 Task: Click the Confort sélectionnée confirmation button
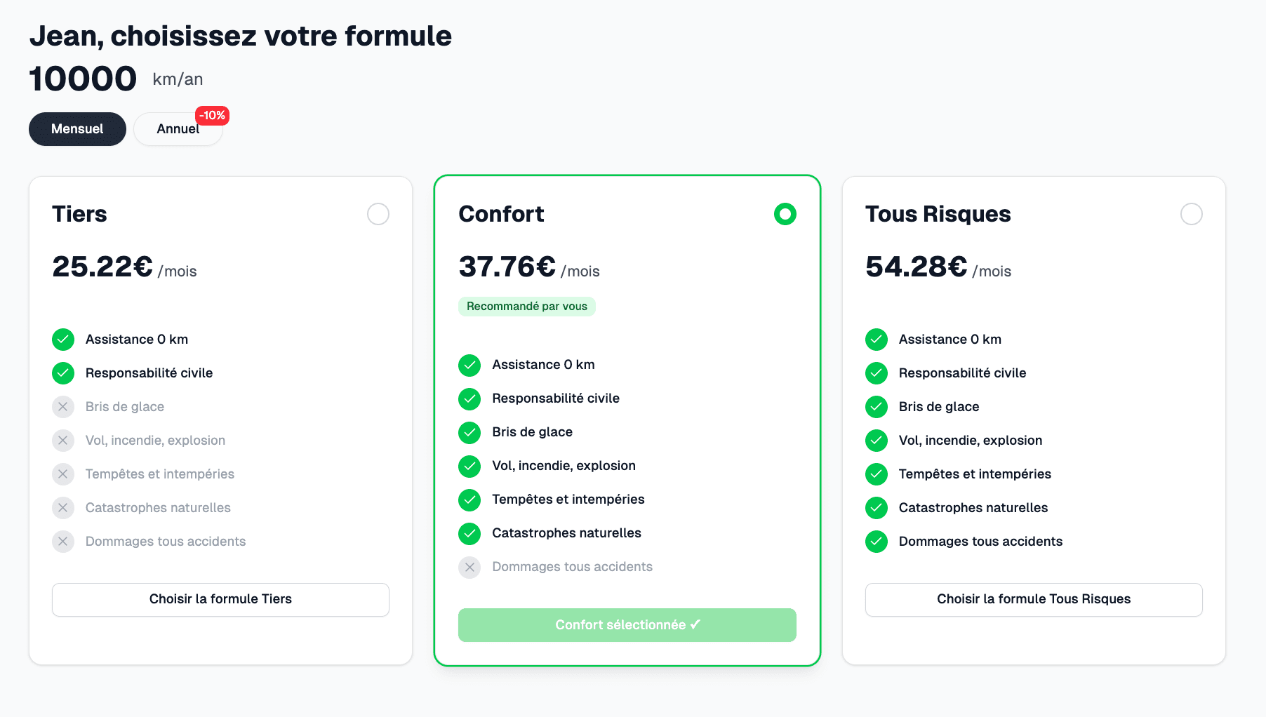pyautogui.click(x=627, y=624)
